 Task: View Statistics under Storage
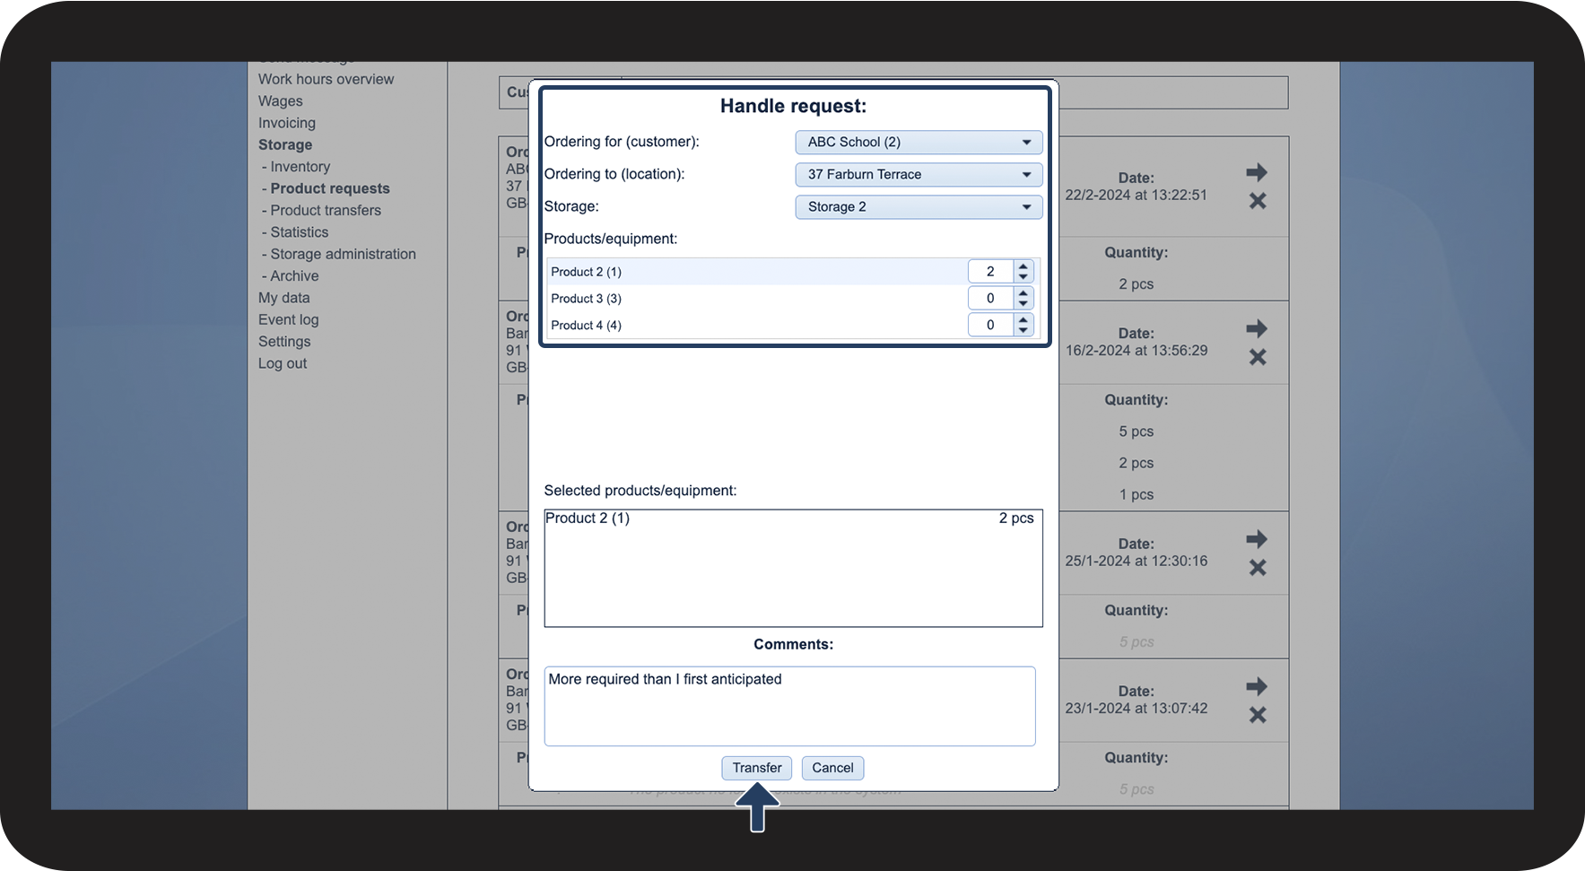point(300,232)
